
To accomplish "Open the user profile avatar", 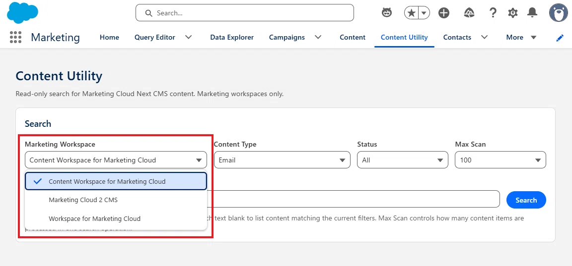I will click(558, 13).
